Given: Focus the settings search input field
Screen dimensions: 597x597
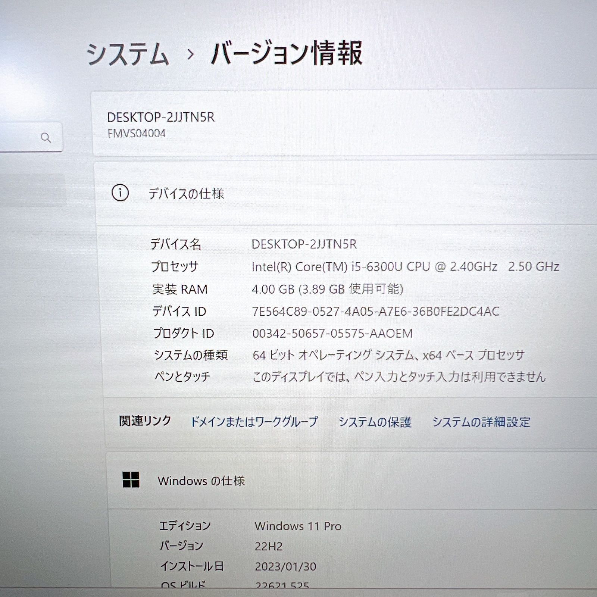Looking at the screenshot, I should click(31, 137).
